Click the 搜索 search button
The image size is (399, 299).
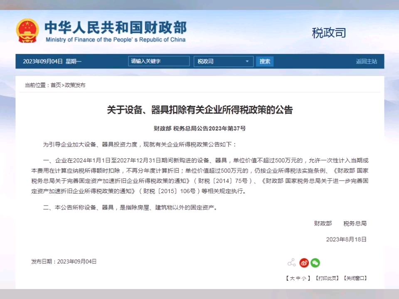coord(264,61)
